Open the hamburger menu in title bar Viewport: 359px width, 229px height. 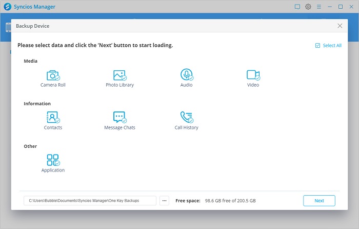319,7
